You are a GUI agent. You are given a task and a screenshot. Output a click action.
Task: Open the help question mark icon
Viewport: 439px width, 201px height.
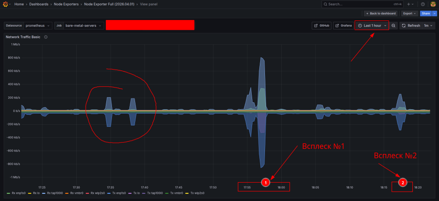coord(423,4)
